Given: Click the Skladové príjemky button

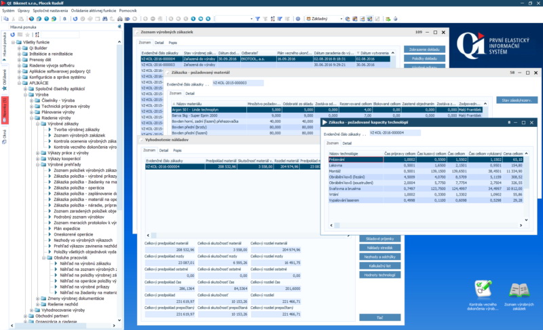Looking at the screenshot, I should pos(380,238).
